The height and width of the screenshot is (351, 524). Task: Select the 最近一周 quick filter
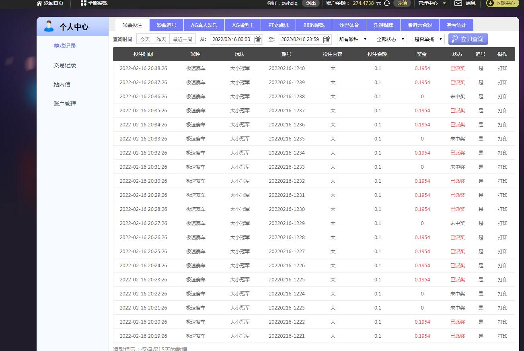point(183,39)
